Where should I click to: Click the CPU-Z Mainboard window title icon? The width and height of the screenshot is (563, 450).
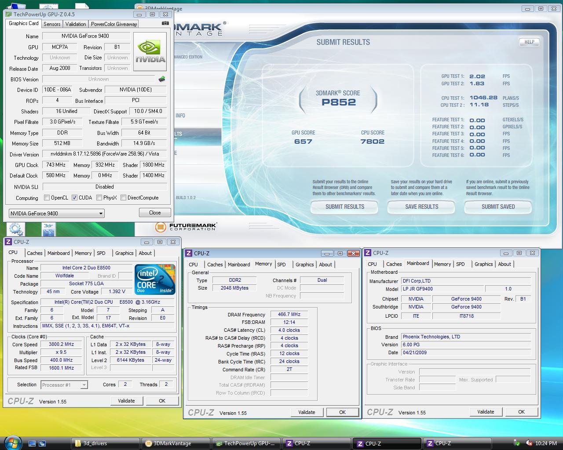tap(368, 253)
